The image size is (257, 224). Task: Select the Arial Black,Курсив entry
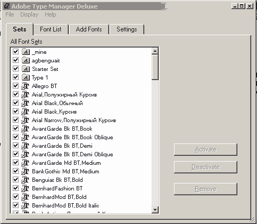point(54,111)
